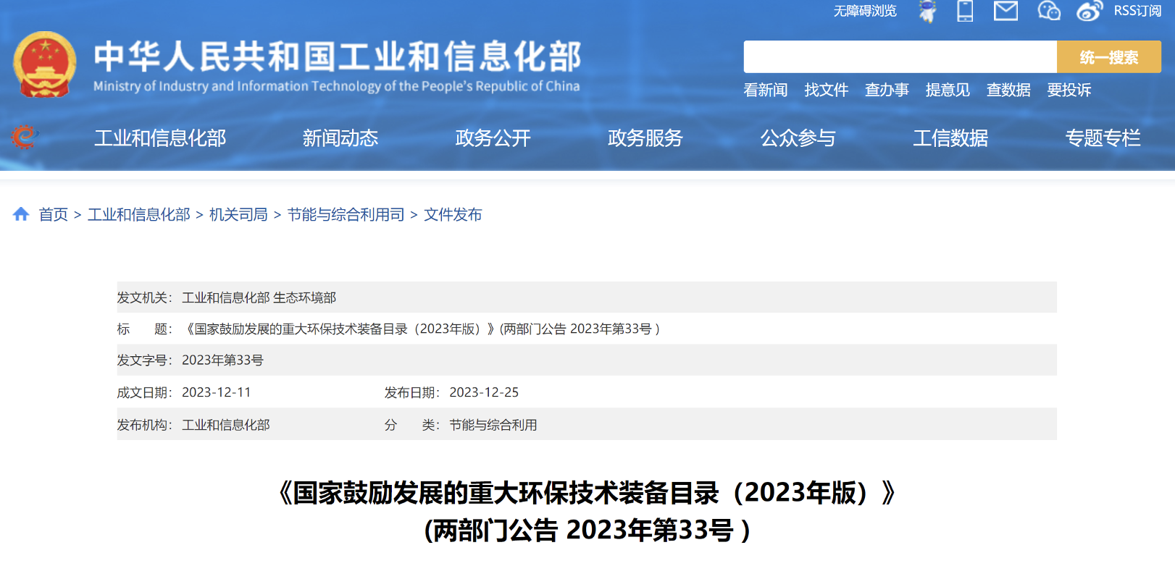Click the 无障碍浏览 accessibility link

[x=865, y=11]
